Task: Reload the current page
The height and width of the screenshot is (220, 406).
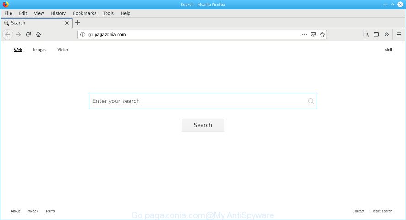Action: pos(28,35)
